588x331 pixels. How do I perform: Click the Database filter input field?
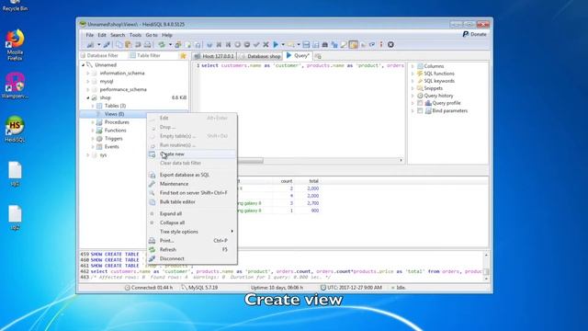[x=103, y=55]
